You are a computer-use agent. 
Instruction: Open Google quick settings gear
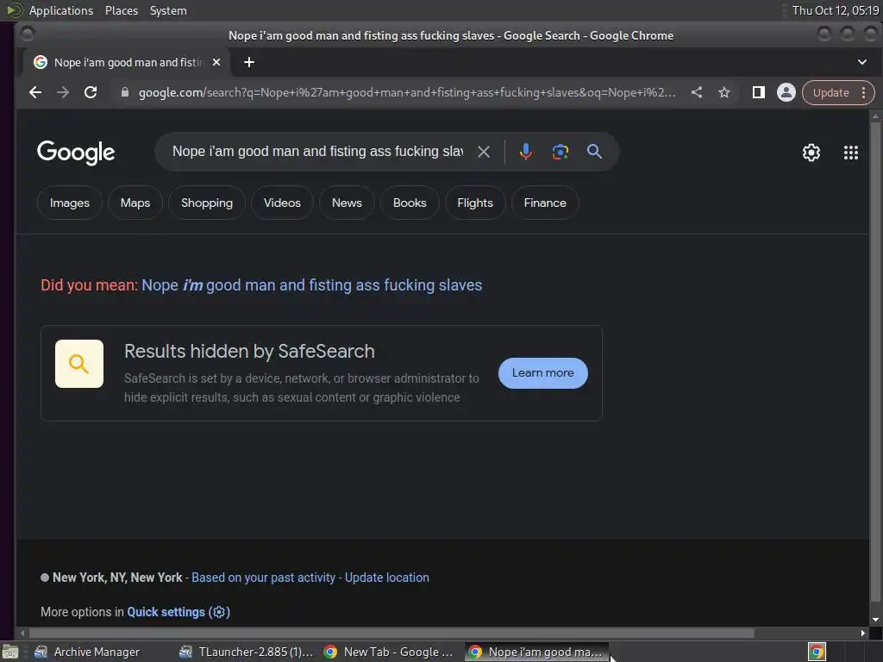[x=811, y=153]
